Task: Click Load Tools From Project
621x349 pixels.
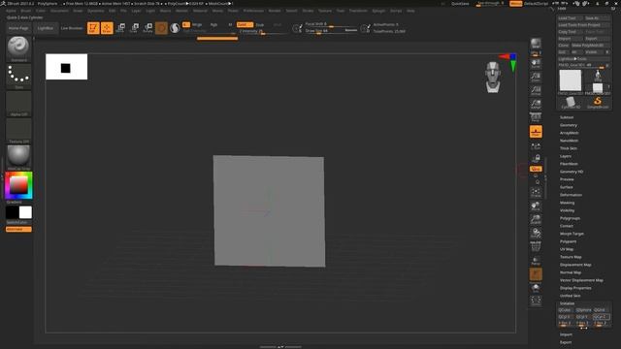Action: tap(583, 25)
